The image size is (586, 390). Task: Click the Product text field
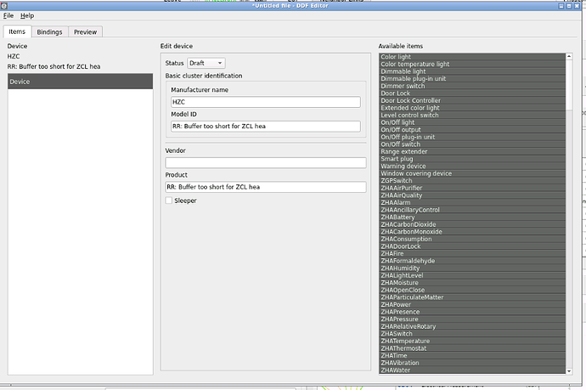coord(265,187)
